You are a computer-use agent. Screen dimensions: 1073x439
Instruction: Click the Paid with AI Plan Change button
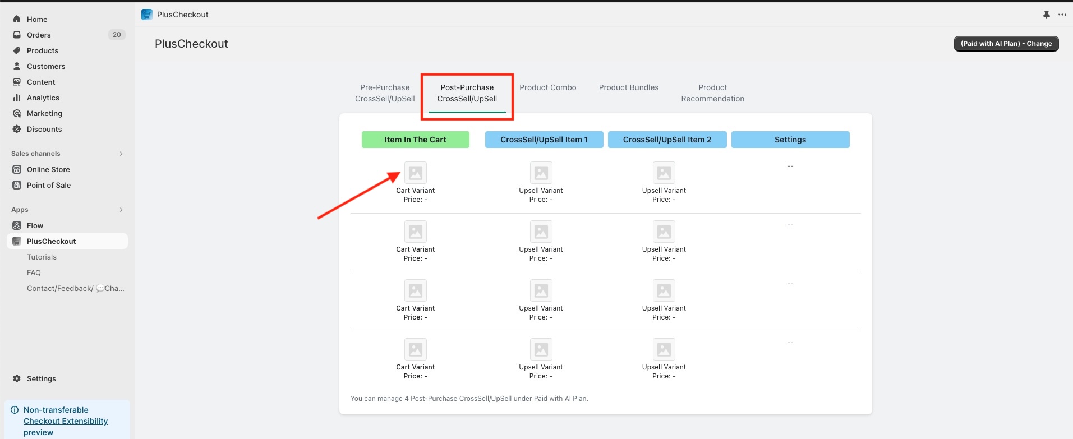click(x=1006, y=44)
